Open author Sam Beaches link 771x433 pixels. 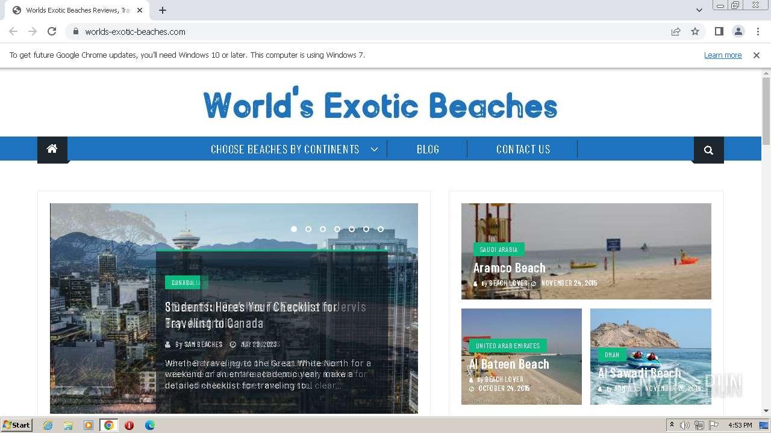203,345
